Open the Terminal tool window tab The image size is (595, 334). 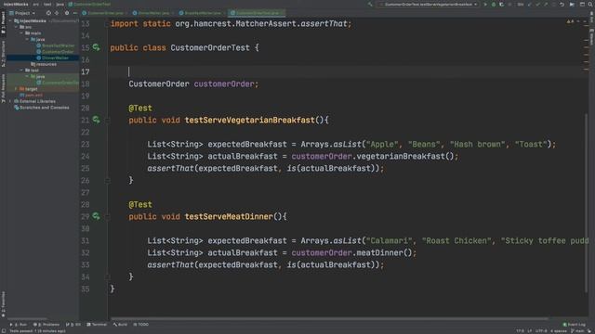coord(97,325)
